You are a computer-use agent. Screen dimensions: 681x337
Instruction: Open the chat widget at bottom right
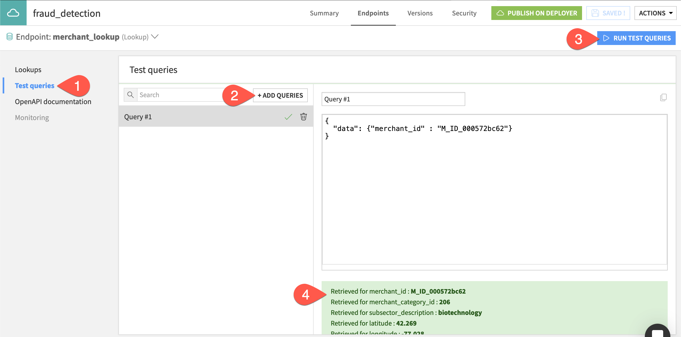[x=658, y=332]
